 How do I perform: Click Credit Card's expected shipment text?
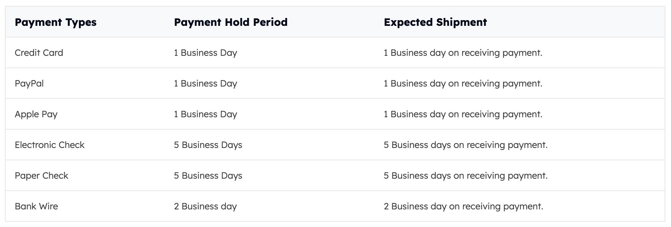[463, 53]
